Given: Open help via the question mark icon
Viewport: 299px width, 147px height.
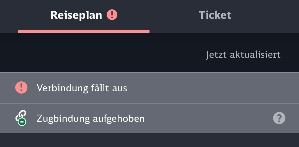Looking at the screenshot, I should point(279,118).
